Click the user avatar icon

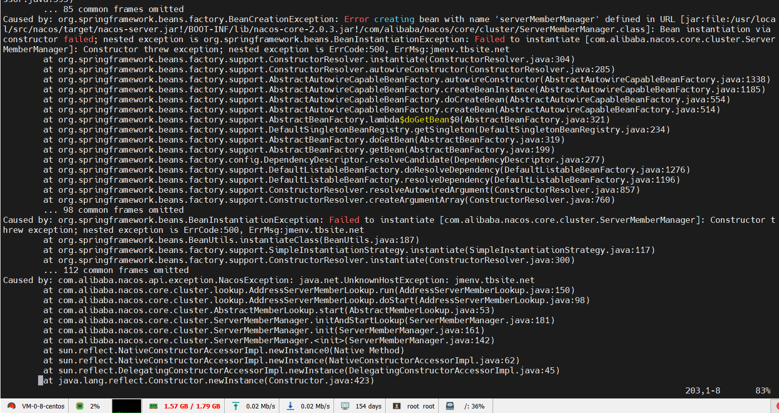pos(397,406)
